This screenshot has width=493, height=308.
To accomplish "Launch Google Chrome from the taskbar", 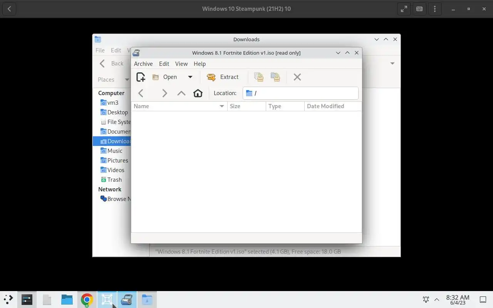I will tap(87, 300).
